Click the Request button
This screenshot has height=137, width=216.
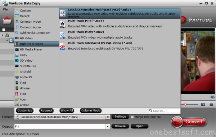pyautogui.click(x=46, y=111)
